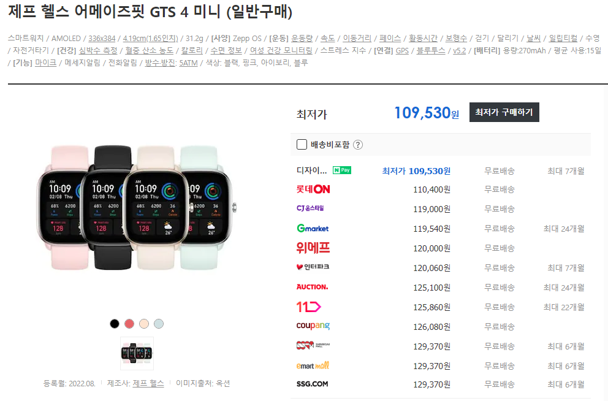Open the 제프 헬스 manufacturer link

click(x=148, y=384)
